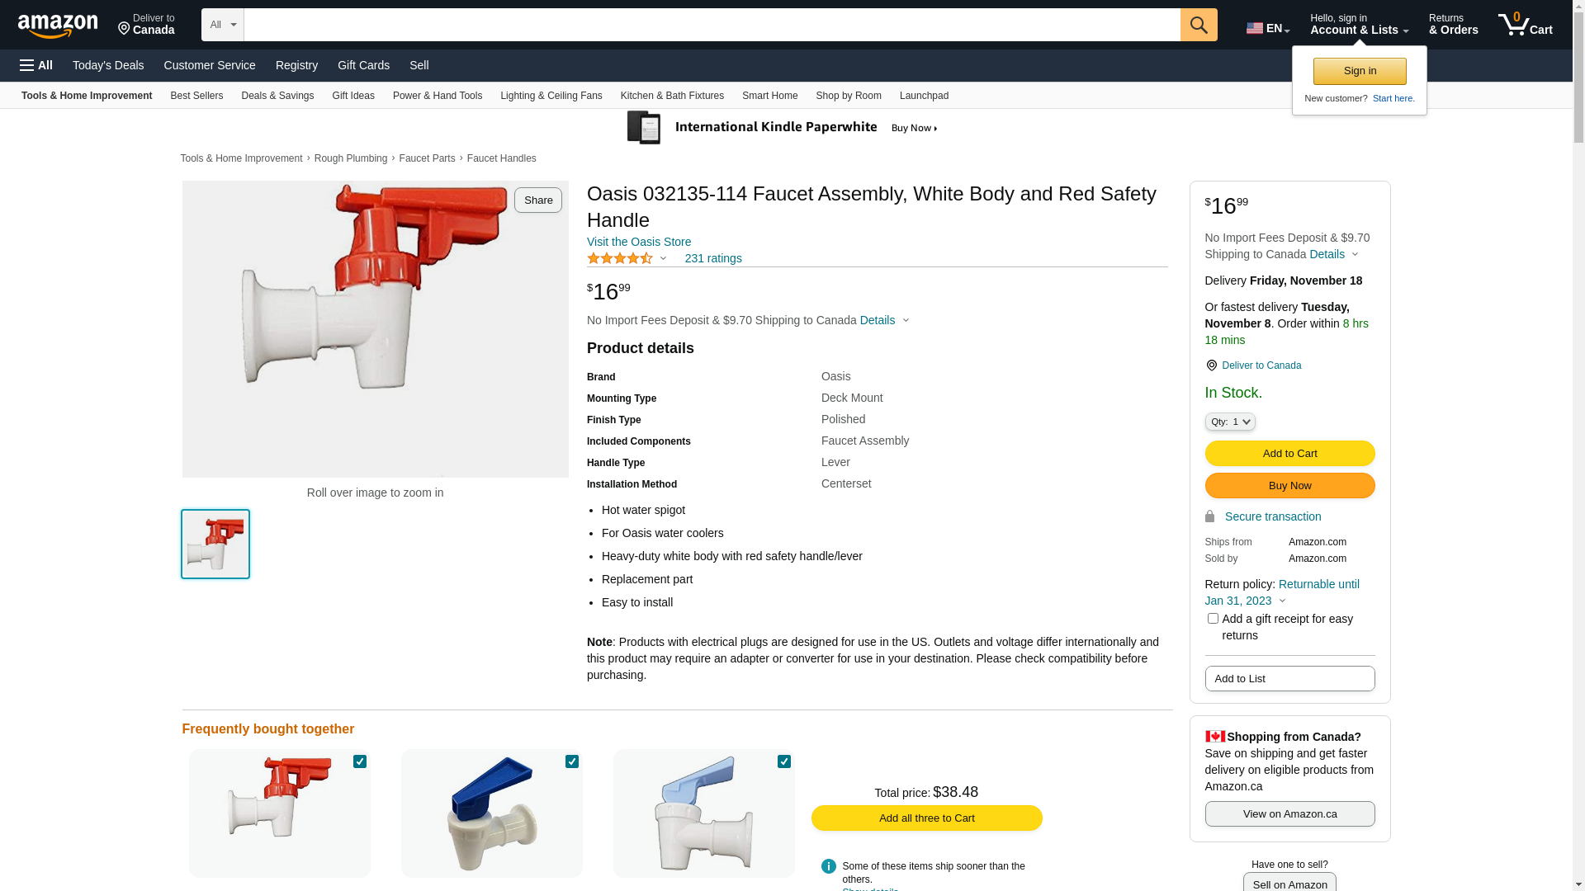Viewport: 1585px width, 891px height.
Task: Uncheck the red handle faucet bundle item
Action: click(360, 761)
